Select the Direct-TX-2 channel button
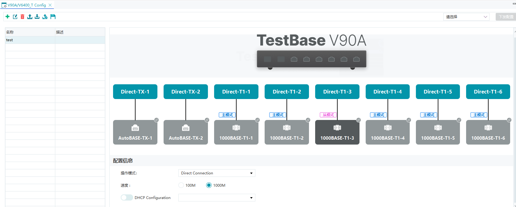The height and width of the screenshot is (207, 516). (x=186, y=92)
